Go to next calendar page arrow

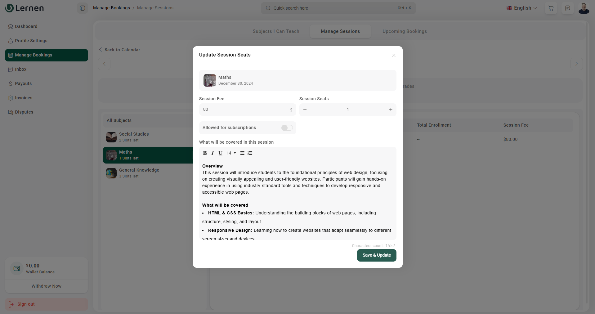click(576, 64)
